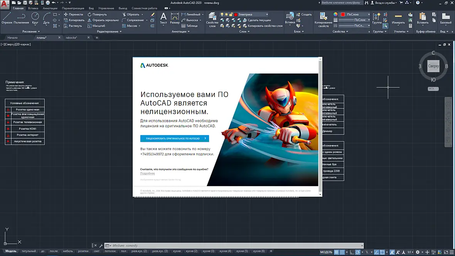Open Свойства слоя layer properties
The width and height of the screenshot is (455, 256).
[212, 20]
